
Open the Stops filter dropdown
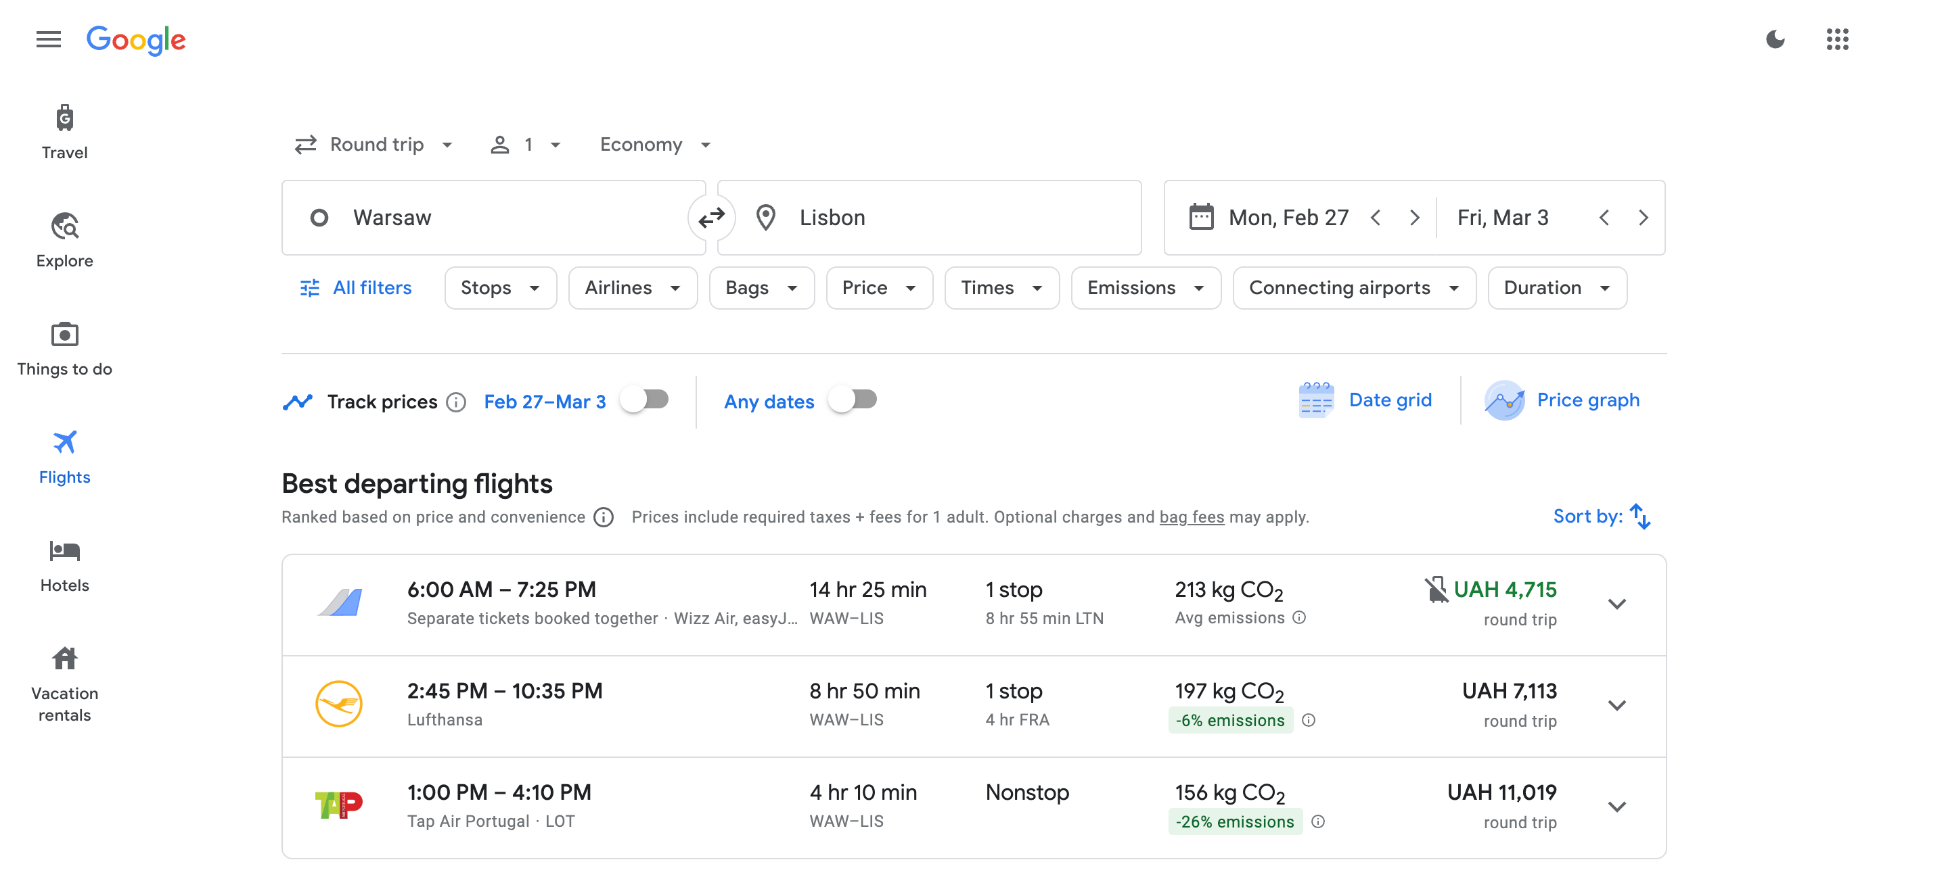click(500, 287)
